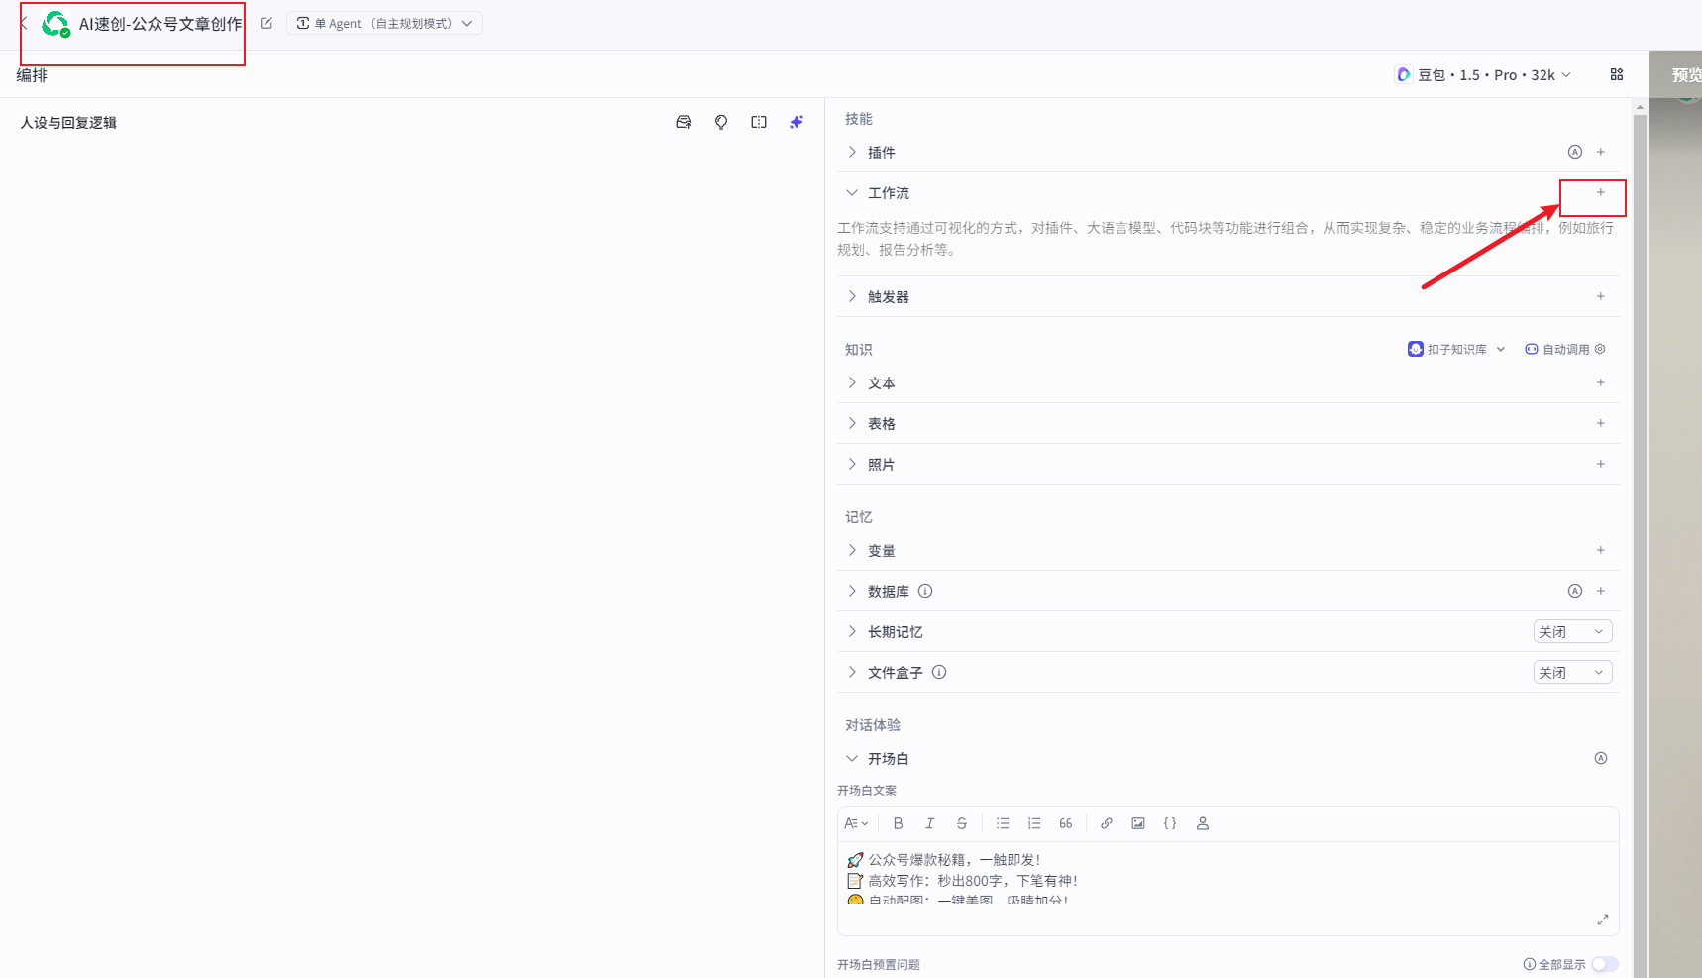Click the bot title AI速创-公众号文章创作
The image size is (1702, 978).
click(x=160, y=24)
